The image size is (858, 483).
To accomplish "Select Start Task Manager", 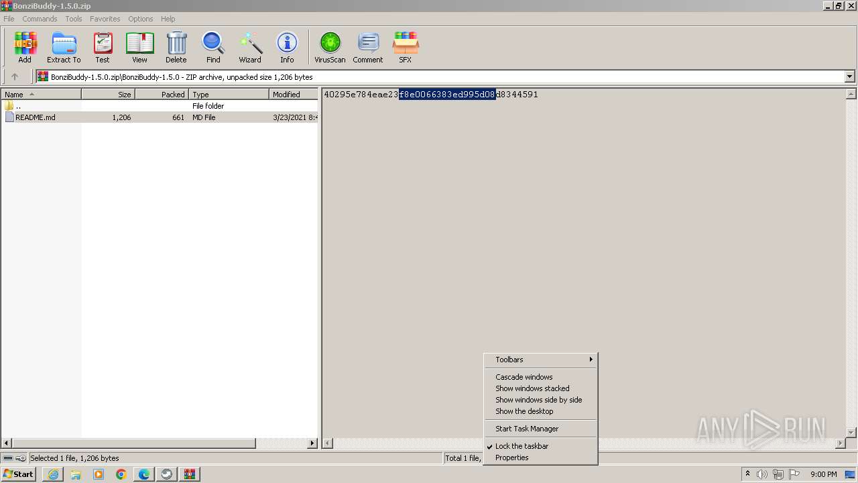I will click(540, 429).
